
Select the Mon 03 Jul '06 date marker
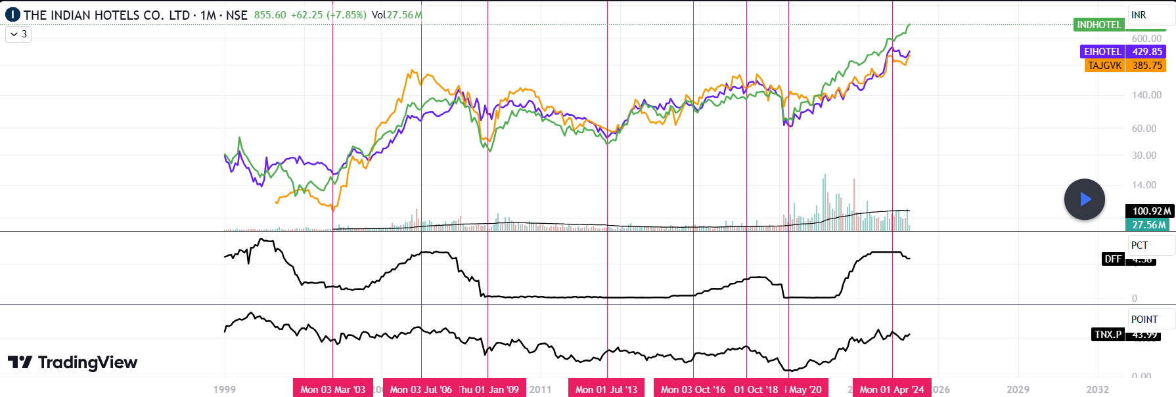click(420, 389)
